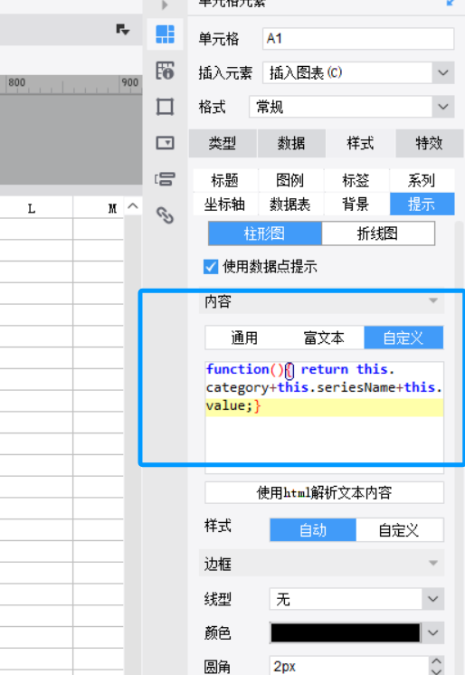The height and width of the screenshot is (675, 465).
Task: Select column header L
Action: (32, 208)
